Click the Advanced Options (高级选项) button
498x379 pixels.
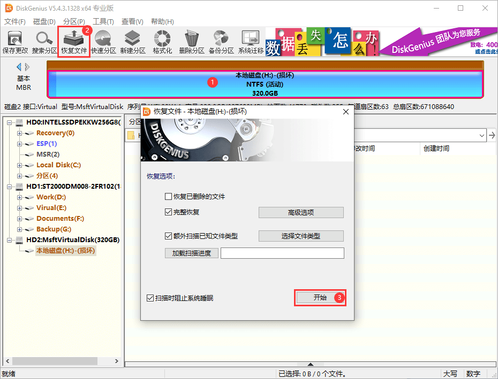click(x=301, y=213)
